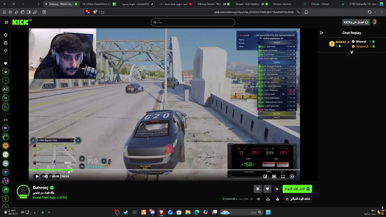386x217 pixels.
Task: Click the microphone tray icon
Action: click(x=43, y=212)
